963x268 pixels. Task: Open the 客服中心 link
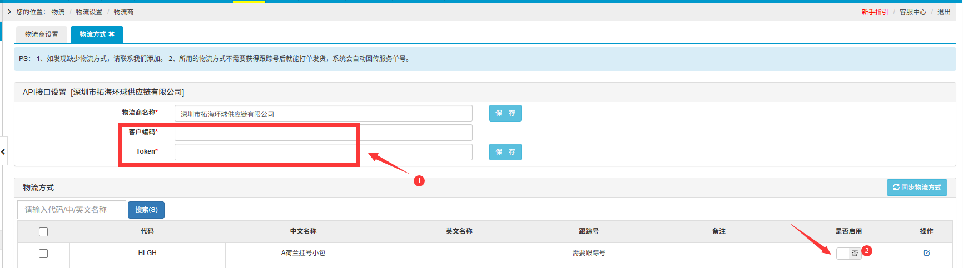pos(912,12)
